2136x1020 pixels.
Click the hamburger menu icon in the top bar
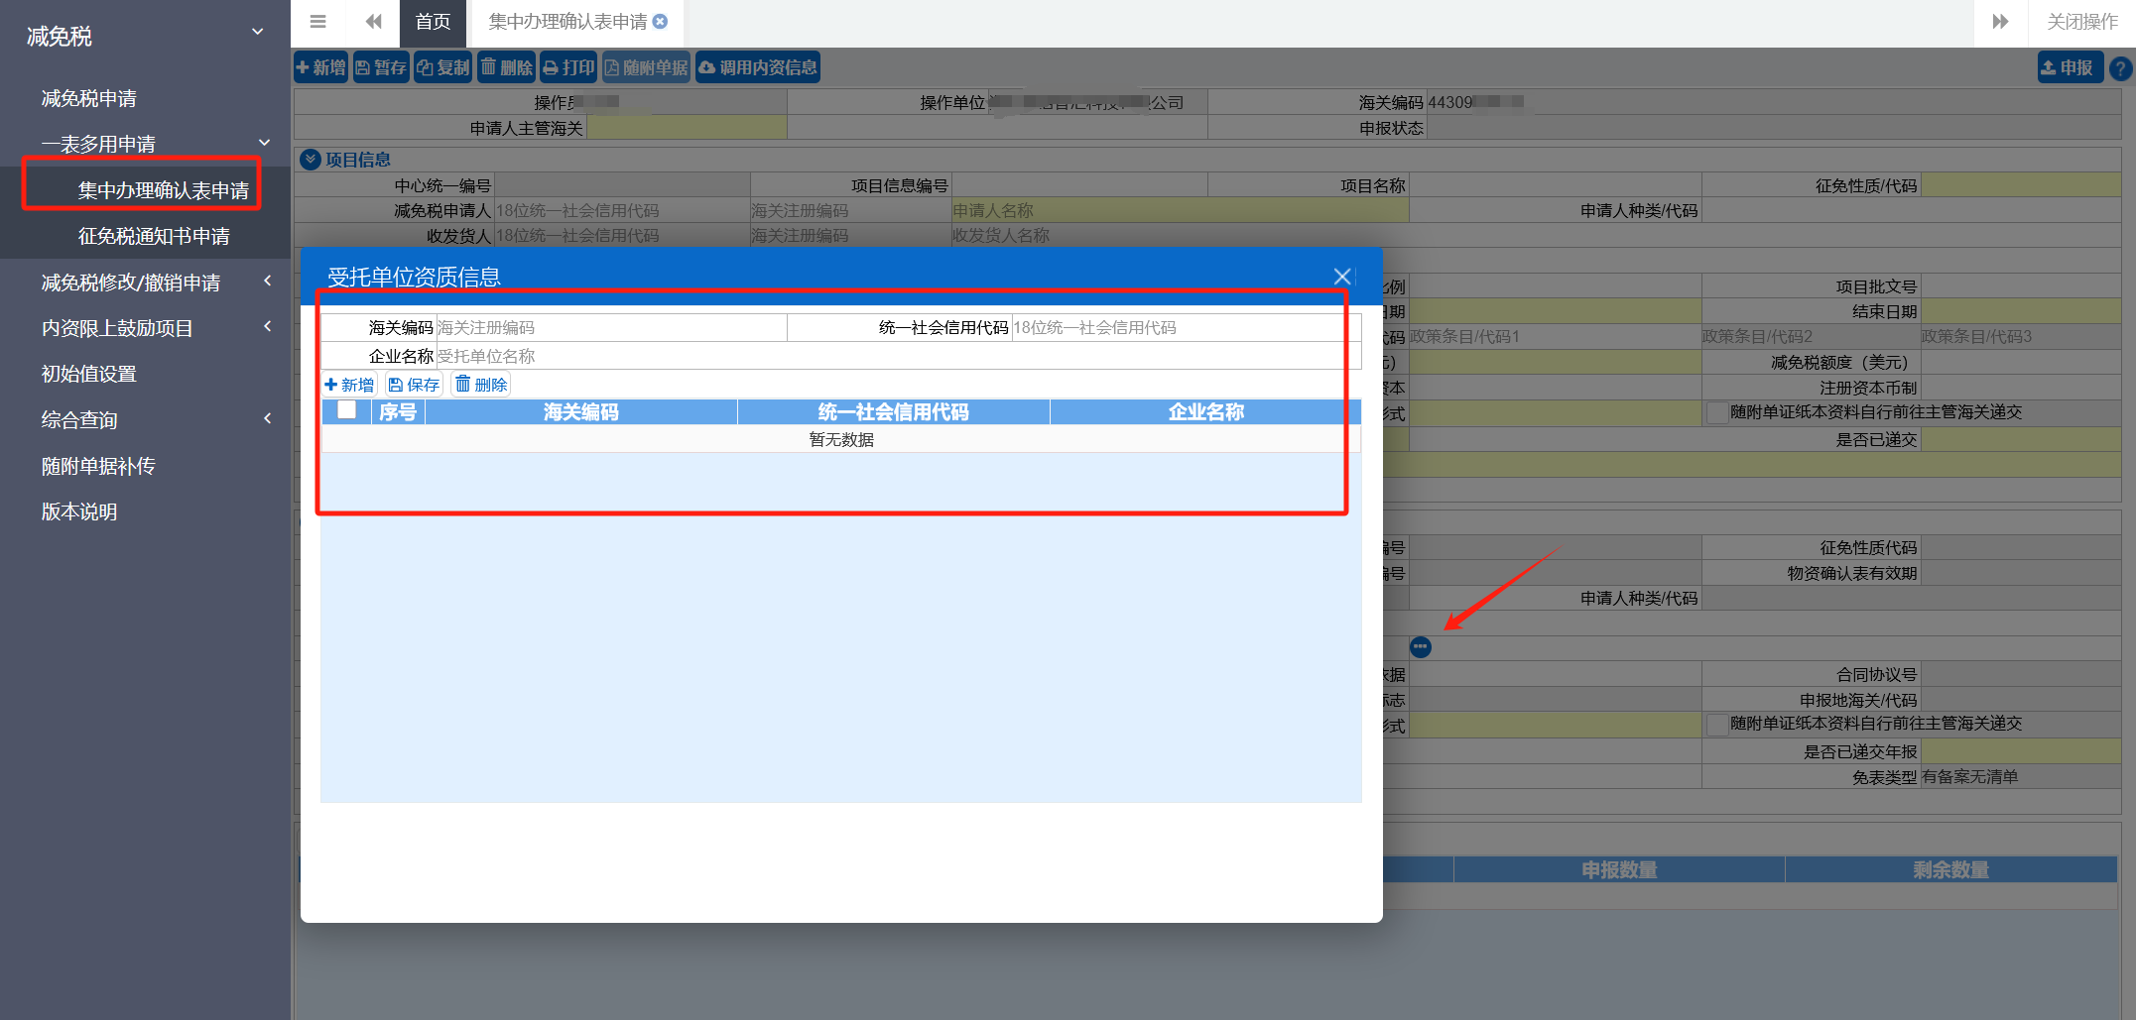(317, 22)
